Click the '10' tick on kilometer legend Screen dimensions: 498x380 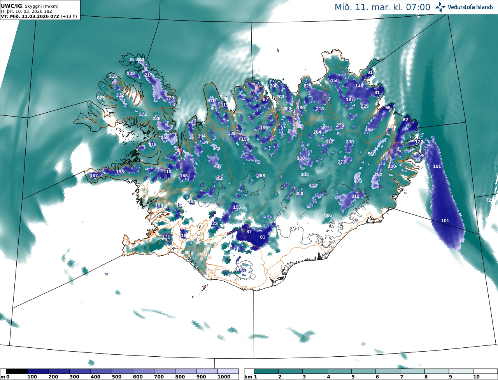[x=476, y=377]
